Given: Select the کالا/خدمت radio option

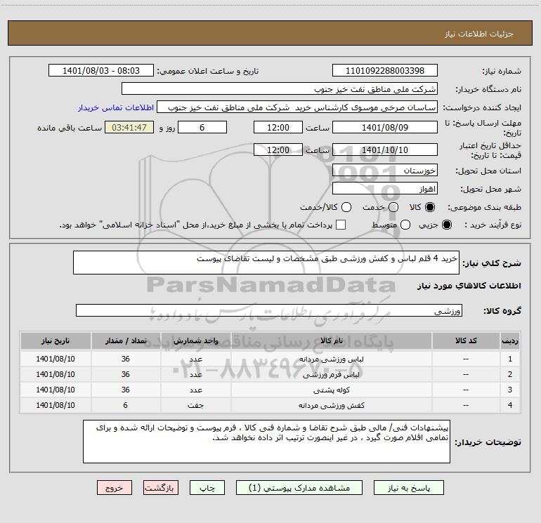Looking at the screenshot, I should click(346, 207).
